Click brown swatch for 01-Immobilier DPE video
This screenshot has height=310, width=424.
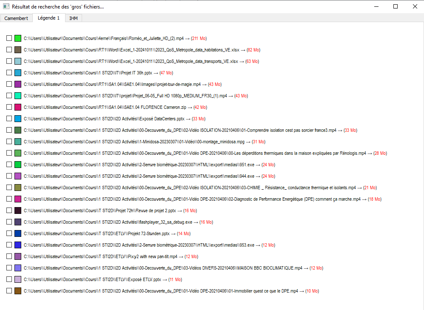coord(18,291)
